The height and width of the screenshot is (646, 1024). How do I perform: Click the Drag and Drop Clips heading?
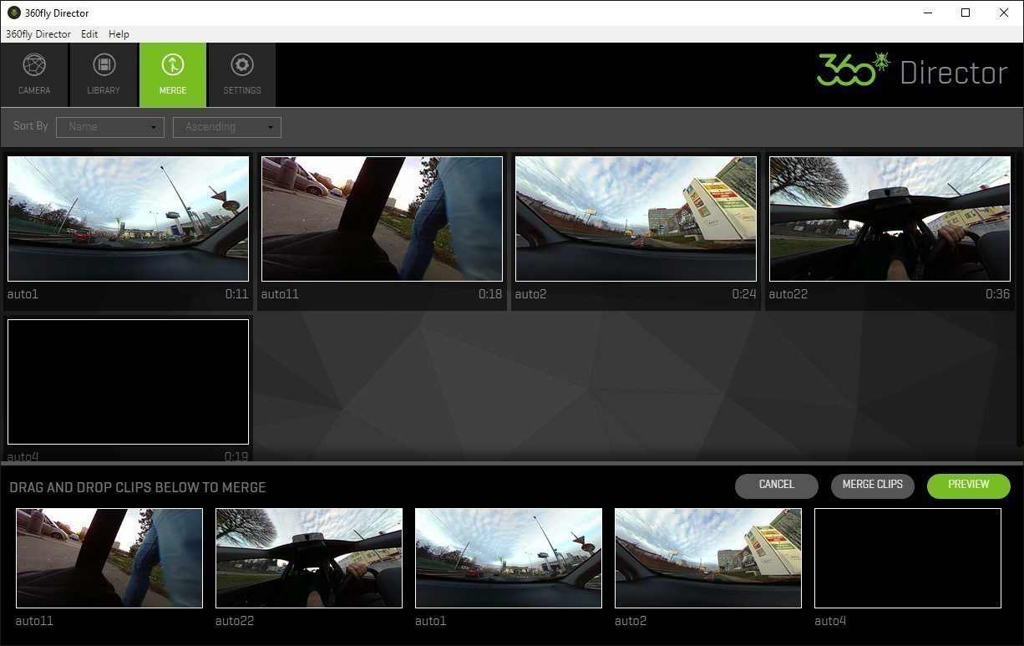tap(138, 487)
